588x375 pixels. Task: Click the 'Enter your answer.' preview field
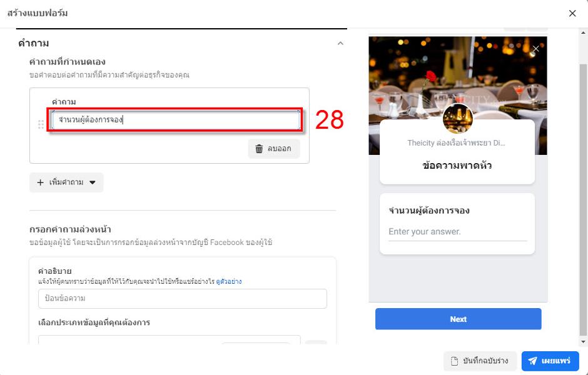pos(457,232)
